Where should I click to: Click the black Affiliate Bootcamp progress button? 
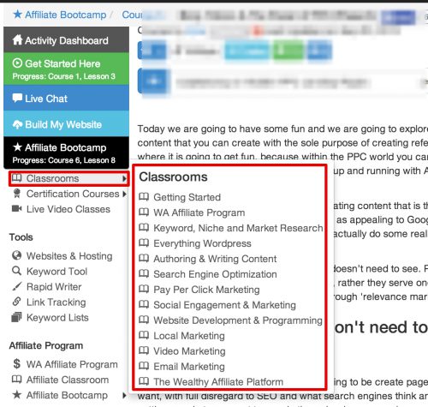point(66,153)
